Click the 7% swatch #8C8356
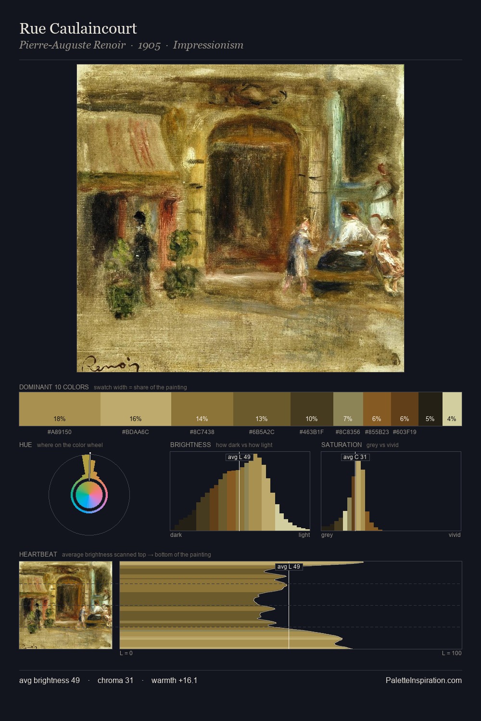The image size is (481, 721). pyautogui.click(x=348, y=409)
